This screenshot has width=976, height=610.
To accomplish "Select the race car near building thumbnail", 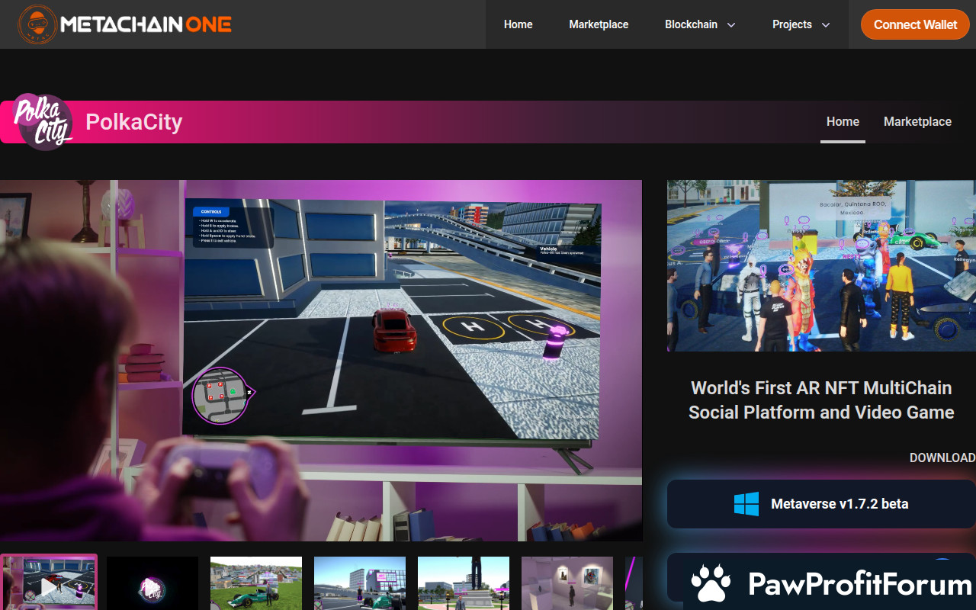I will pos(360,583).
